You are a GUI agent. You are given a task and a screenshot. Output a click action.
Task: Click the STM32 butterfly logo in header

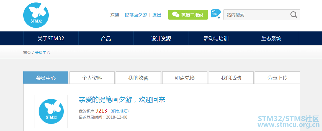(x=36, y=15)
